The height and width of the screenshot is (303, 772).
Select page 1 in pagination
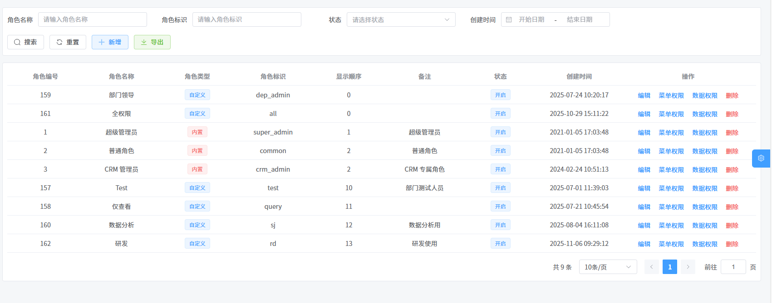[x=669, y=267]
